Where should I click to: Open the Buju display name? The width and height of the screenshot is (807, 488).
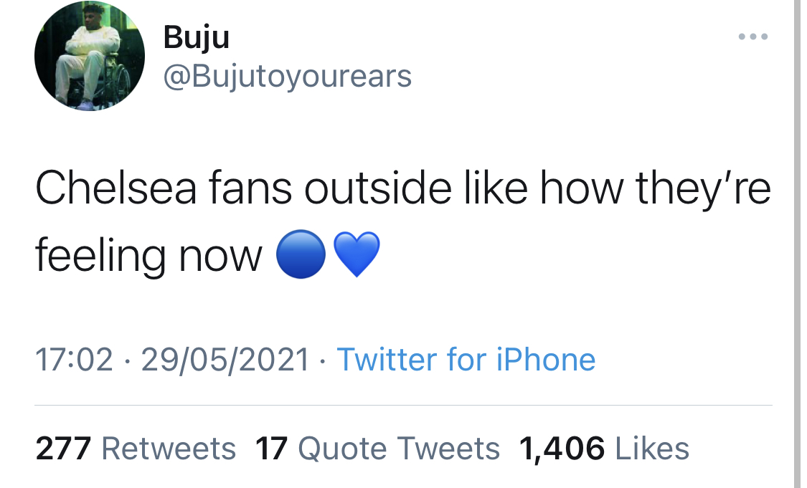(197, 37)
